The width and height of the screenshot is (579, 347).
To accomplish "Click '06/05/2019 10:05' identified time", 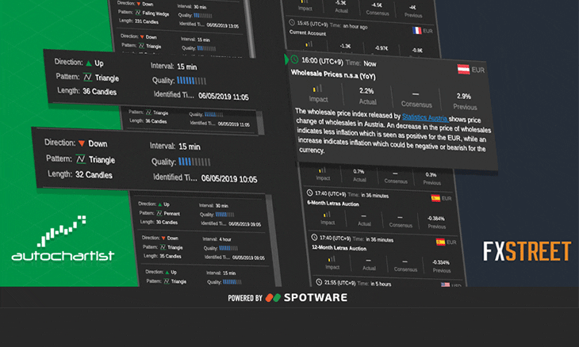I will pos(229,178).
